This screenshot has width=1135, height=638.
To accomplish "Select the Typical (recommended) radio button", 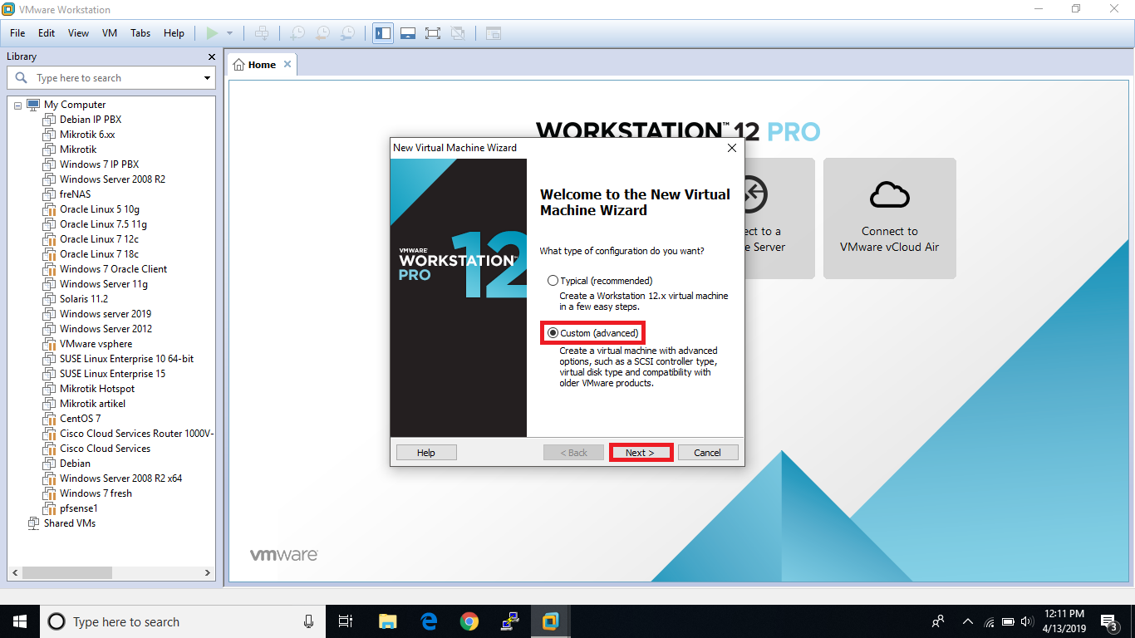I will point(553,281).
